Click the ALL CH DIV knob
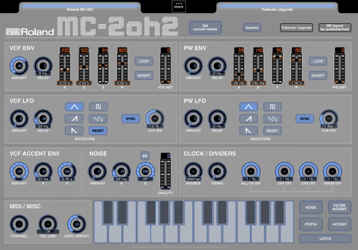 point(251,171)
